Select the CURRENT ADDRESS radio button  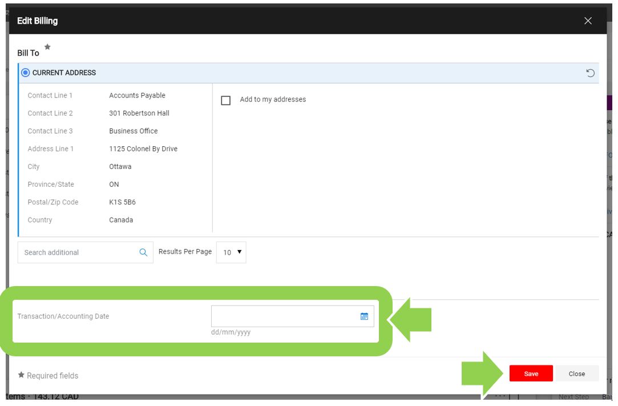click(25, 73)
